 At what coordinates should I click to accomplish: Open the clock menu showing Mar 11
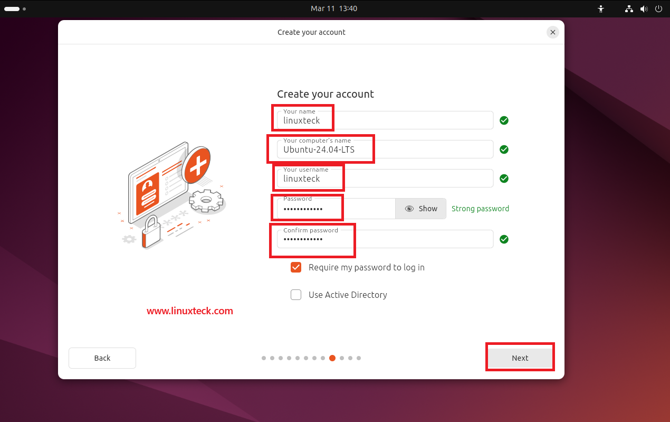pos(334,9)
